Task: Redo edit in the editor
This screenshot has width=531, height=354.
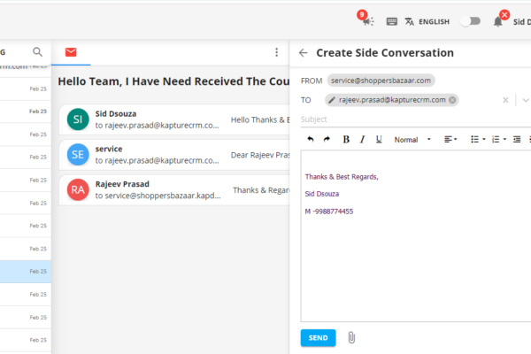Action: point(327,139)
